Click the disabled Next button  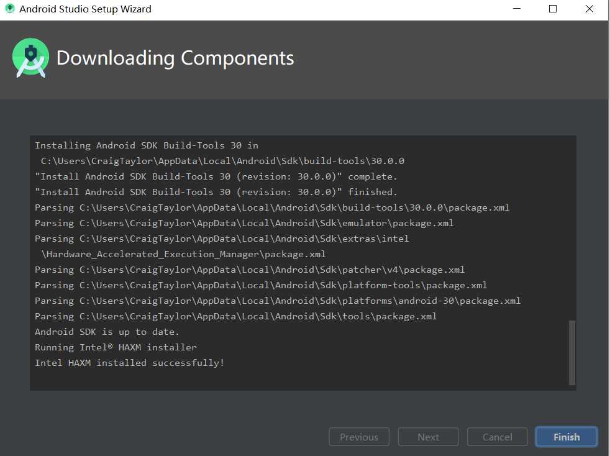(x=428, y=437)
